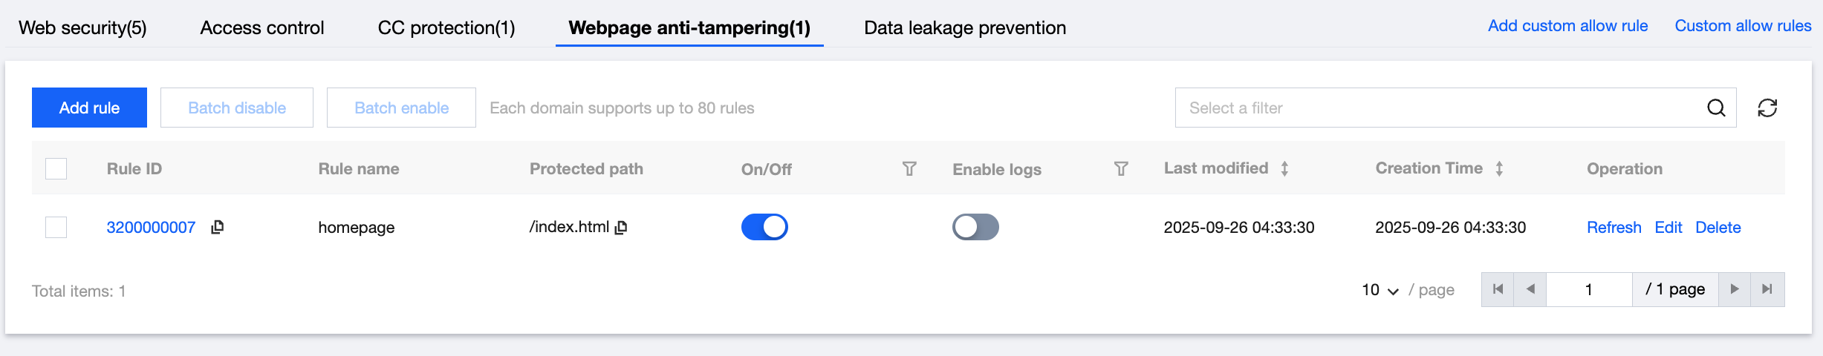
Task: Click the search magnifier icon in filter box
Action: click(1716, 108)
